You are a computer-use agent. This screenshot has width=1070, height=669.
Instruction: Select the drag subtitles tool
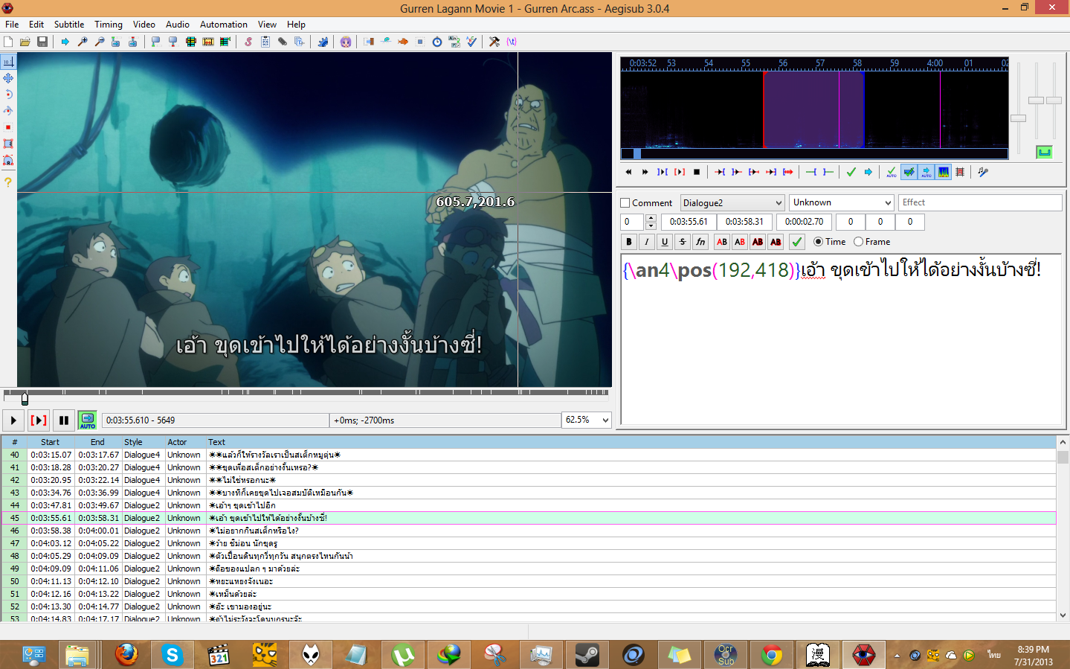(8, 78)
